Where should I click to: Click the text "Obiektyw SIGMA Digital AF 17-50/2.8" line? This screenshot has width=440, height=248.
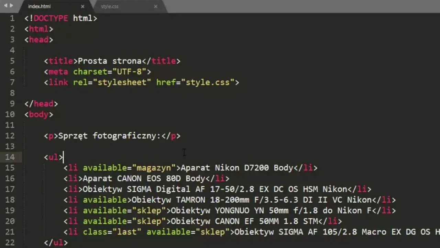(x=215, y=189)
